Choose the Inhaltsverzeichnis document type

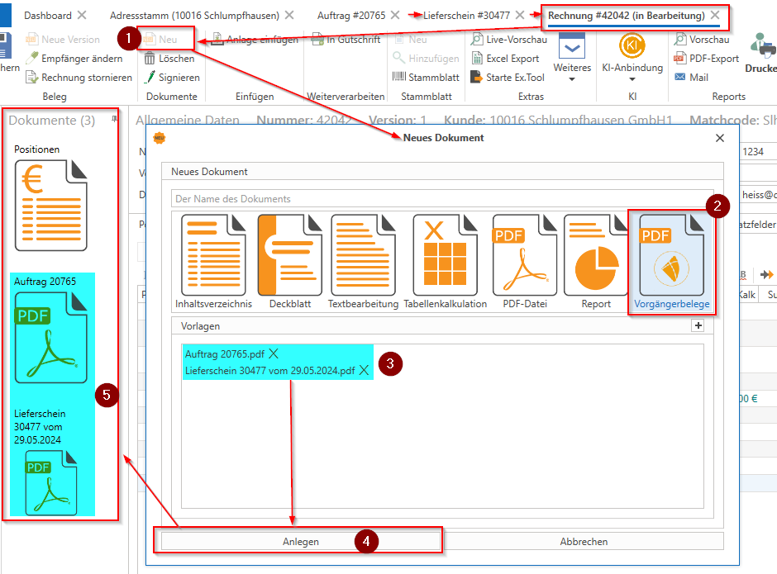(213, 256)
